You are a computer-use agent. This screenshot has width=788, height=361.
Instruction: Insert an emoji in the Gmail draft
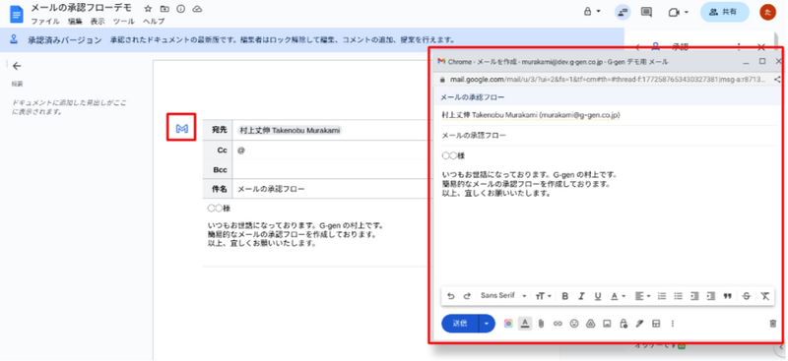click(574, 324)
